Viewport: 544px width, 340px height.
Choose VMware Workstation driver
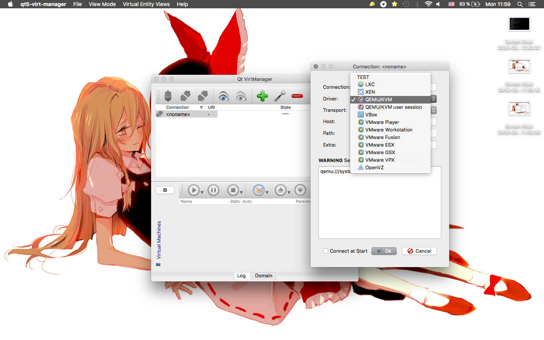tap(391, 130)
